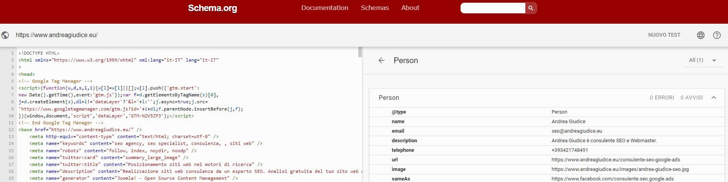The image size is (728, 182).
Task: Open the Documentation menu item
Action: (x=324, y=8)
